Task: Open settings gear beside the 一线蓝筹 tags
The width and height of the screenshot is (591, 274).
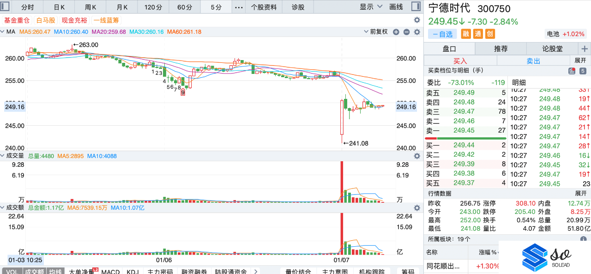Action: (x=417, y=20)
